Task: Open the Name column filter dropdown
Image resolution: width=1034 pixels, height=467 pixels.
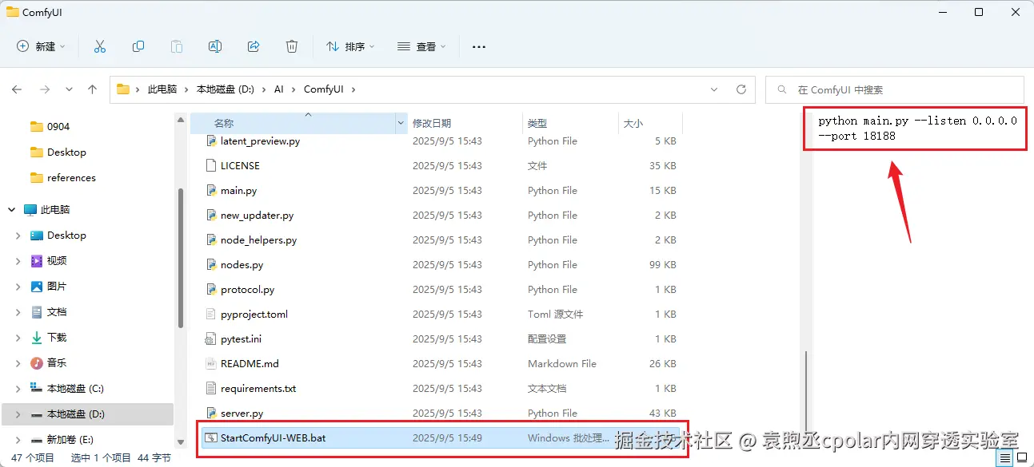Action: pyautogui.click(x=401, y=124)
